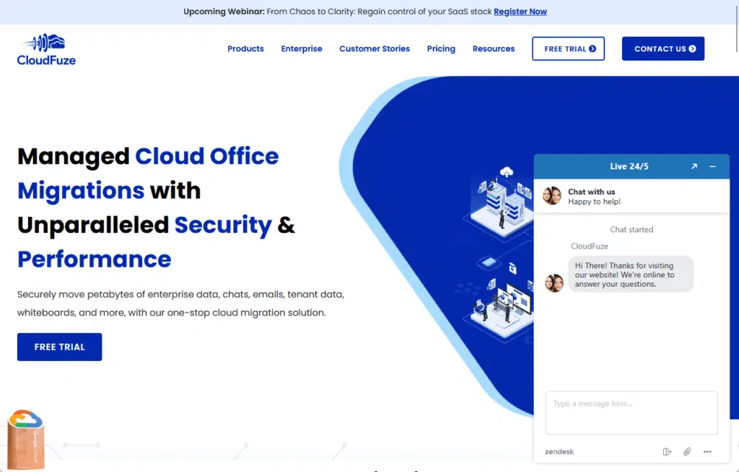This screenshot has width=739, height=472.
Task: Open chat options three-dots menu
Action: point(707,452)
